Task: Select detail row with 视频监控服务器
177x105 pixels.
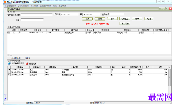Action: click(x=88, y=75)
